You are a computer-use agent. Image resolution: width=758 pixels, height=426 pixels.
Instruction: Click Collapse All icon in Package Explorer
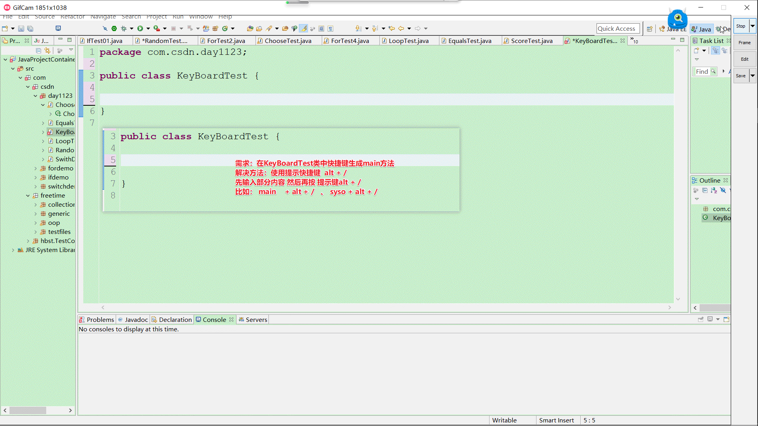coord(38,50)
